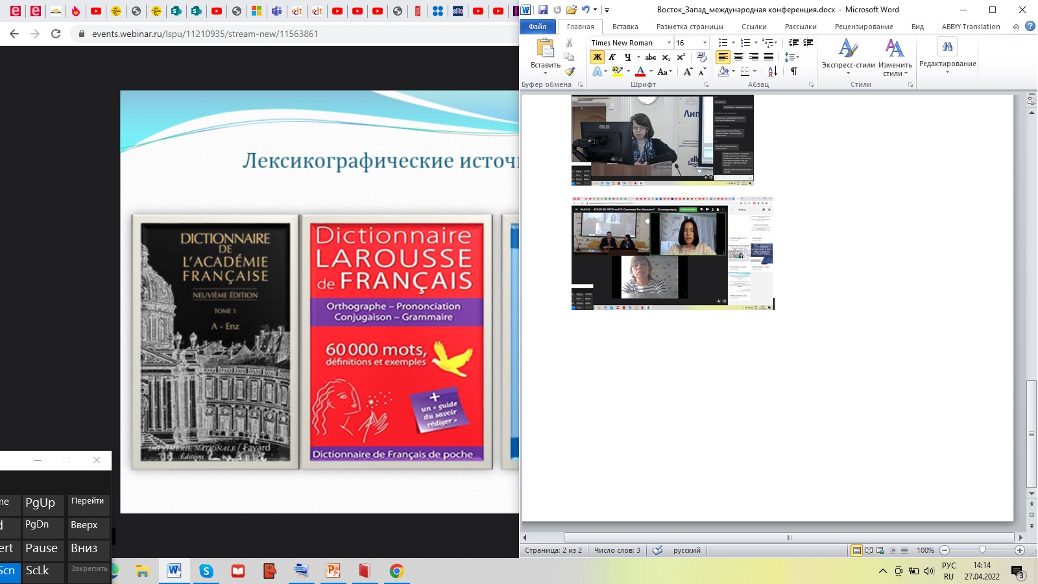This screenshot has height=584, width=1038.
Task: Toggle show paragraph marks (¶)
Action: coord(794,71)
